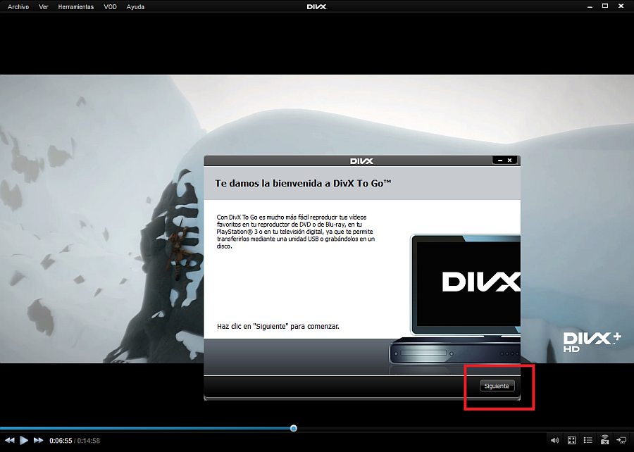Viewport: 634px width, 452px height.
Task: Open the Ver menu
Action: tap(44, 7)
